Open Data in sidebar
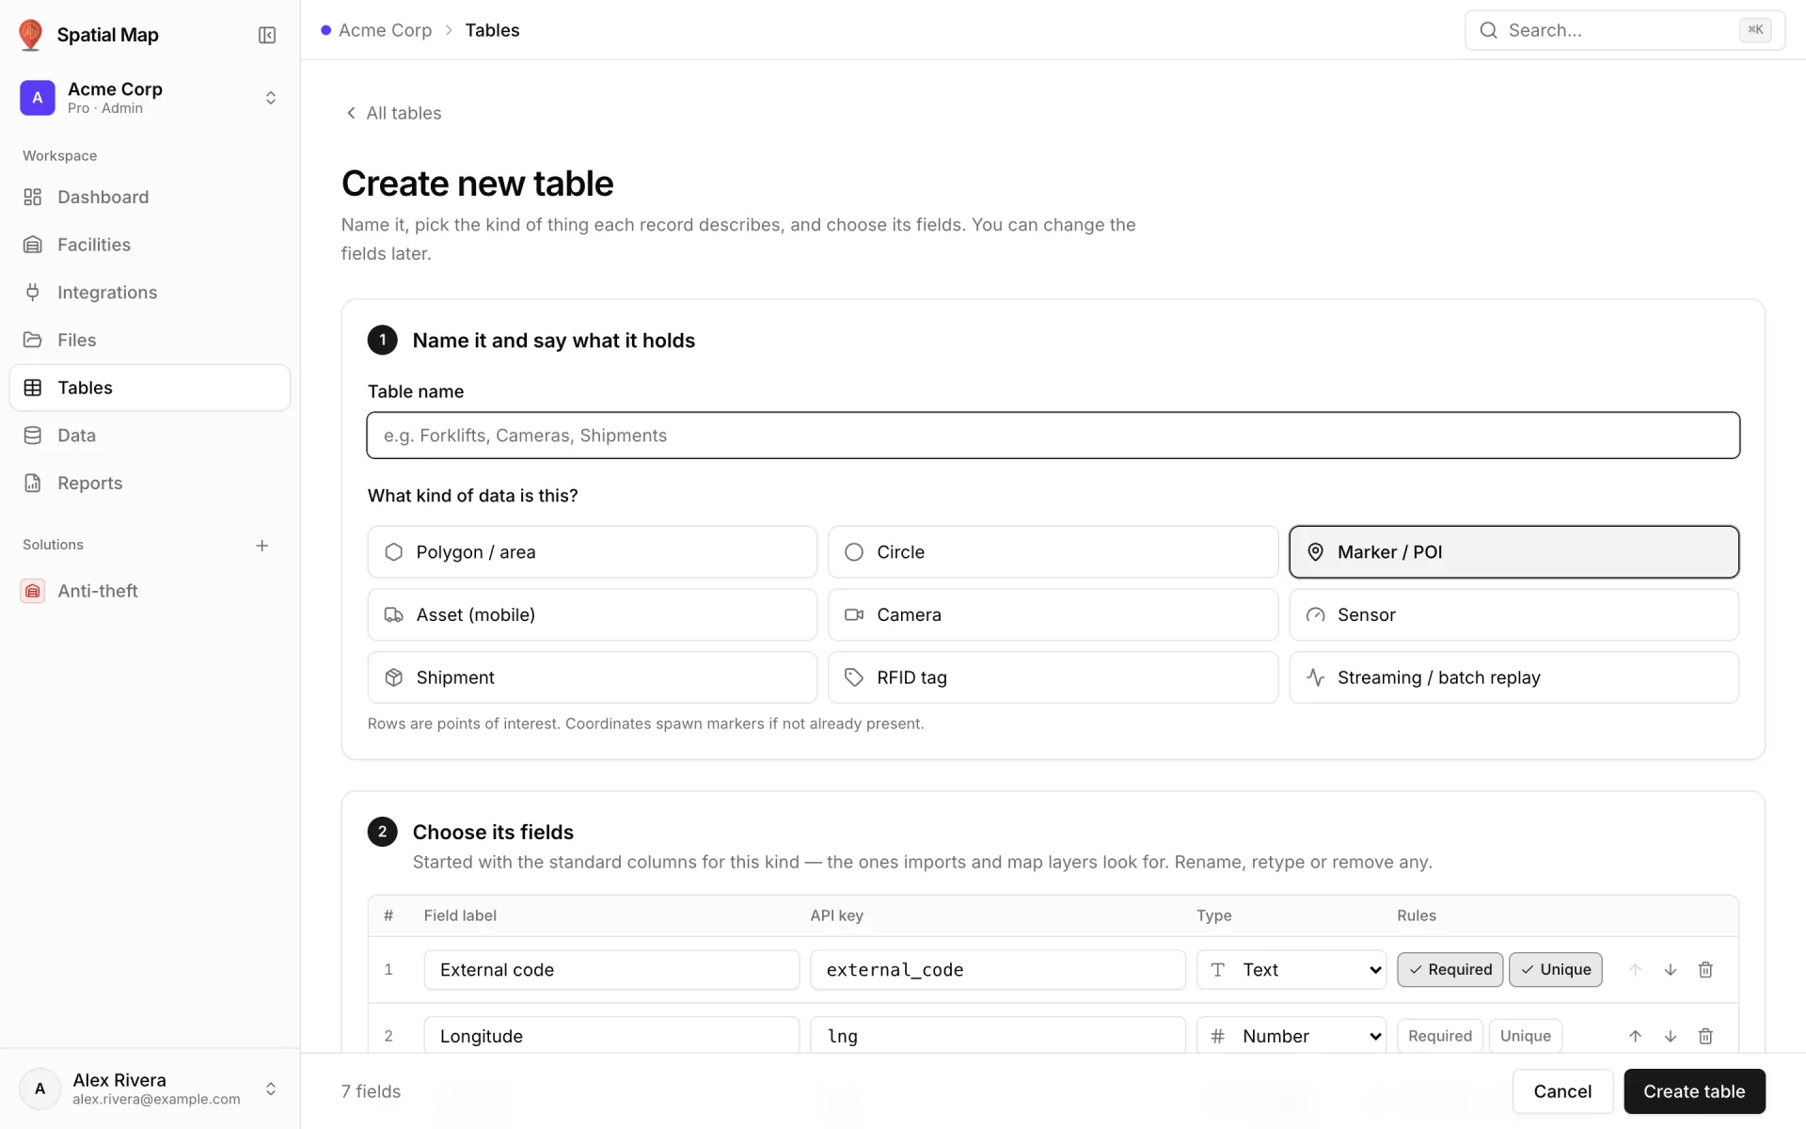Screen dimensions: 1806x1129 150,436
